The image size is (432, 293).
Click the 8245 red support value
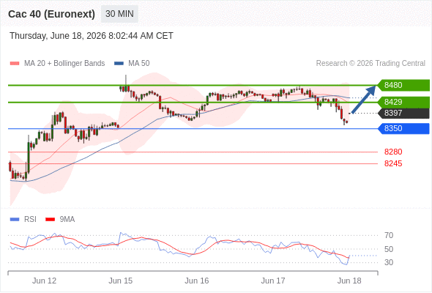(393, 164)
